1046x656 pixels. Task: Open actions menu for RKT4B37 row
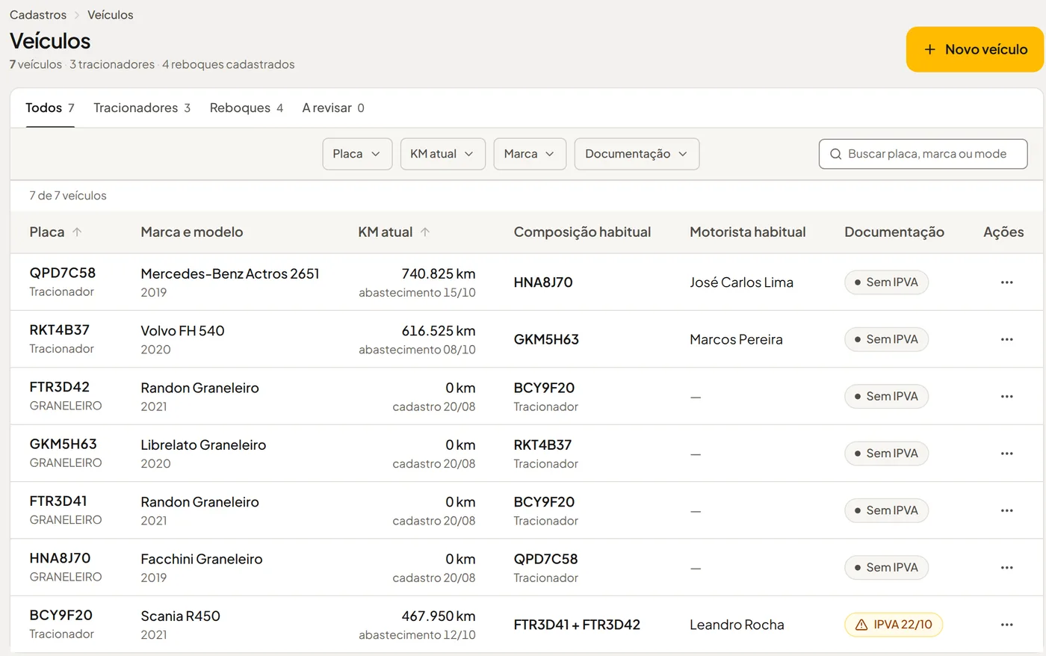(1006, 339)
